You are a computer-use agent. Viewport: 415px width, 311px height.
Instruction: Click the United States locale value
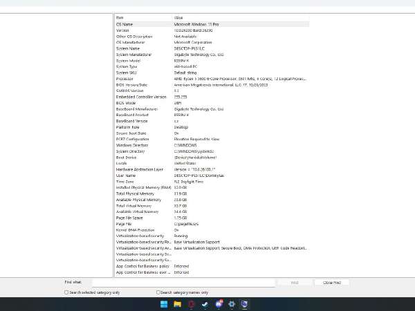coord(185,163)
